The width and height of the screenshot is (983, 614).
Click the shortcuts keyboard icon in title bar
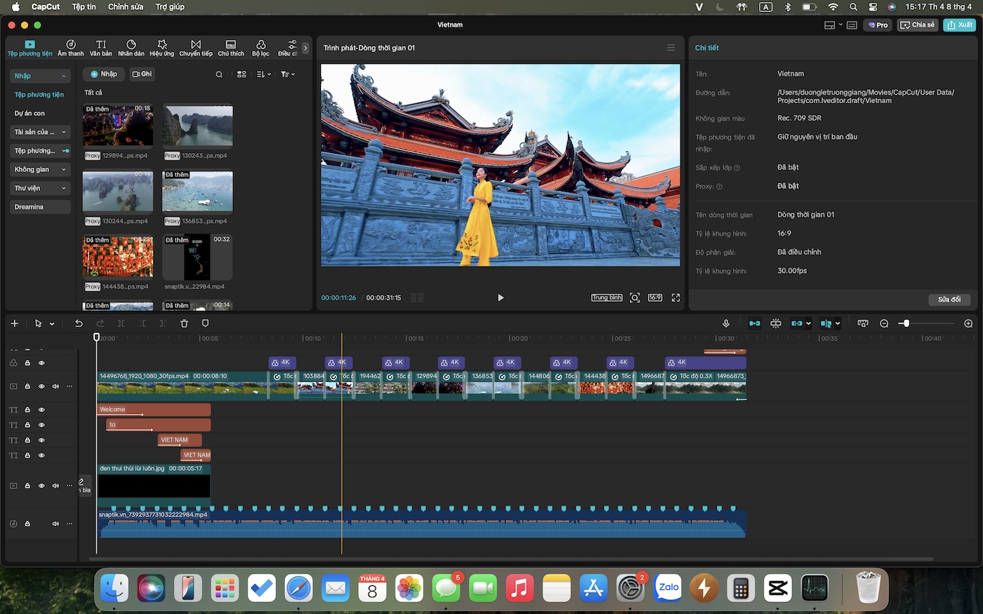852,25
